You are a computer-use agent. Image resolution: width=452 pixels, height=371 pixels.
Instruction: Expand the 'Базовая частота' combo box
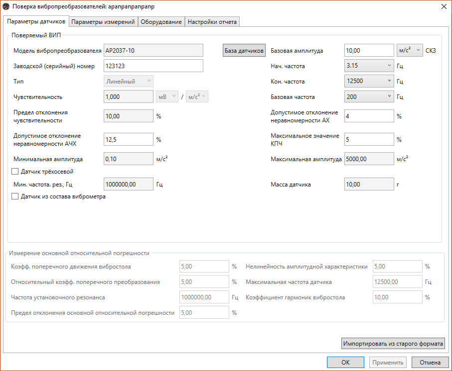(369, 97)
